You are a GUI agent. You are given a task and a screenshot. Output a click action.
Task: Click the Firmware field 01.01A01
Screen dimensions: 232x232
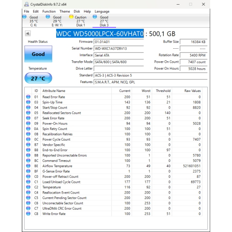tap(119, 42)
